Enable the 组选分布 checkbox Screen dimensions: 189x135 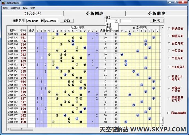(x=169, y=29)
